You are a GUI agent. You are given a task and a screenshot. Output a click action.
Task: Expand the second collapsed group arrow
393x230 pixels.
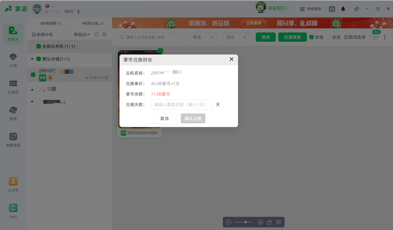point(32,89)
